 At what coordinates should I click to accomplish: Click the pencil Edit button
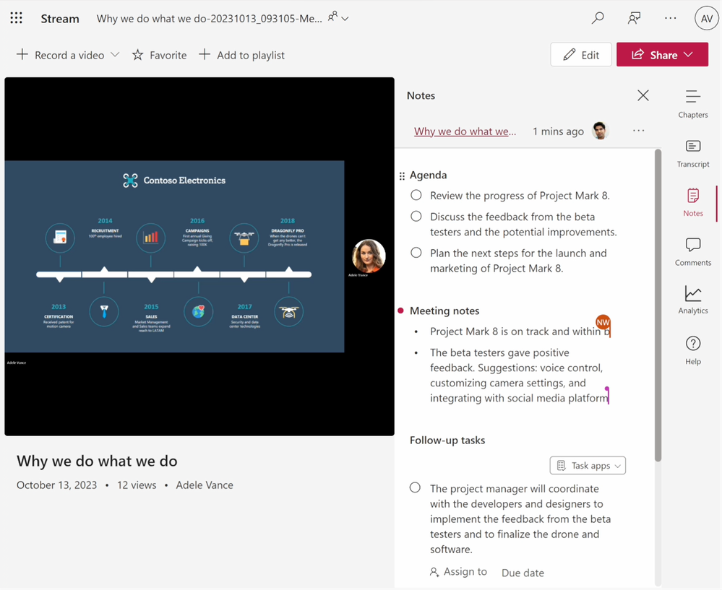coord(581,55)
